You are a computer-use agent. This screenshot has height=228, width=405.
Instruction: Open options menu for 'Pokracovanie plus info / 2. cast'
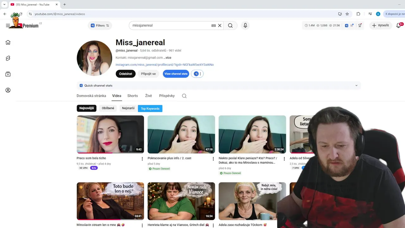click(x=213, y=159)
